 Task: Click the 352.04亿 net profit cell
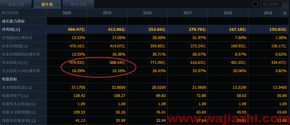coord(147,30)
